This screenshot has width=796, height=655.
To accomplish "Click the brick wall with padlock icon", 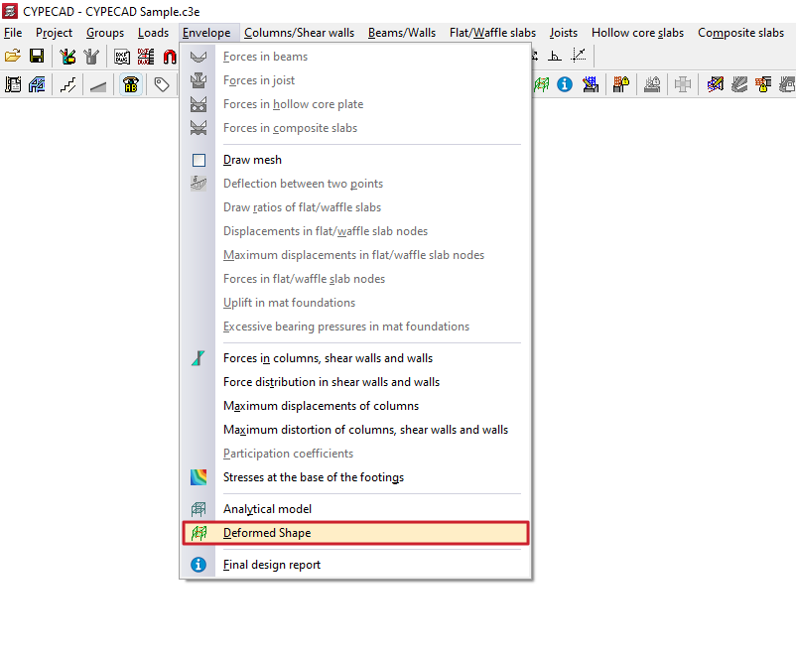I will click(x=621, y=84).
